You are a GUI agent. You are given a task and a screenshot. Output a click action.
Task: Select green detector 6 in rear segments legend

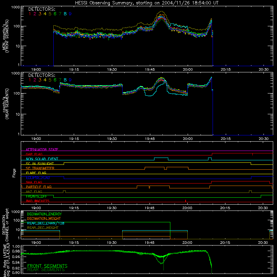pyautogui.click(x=55, y=80)
